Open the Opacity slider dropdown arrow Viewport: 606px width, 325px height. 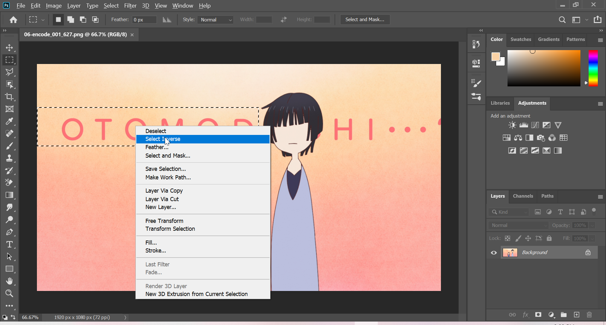pos(592,225)
